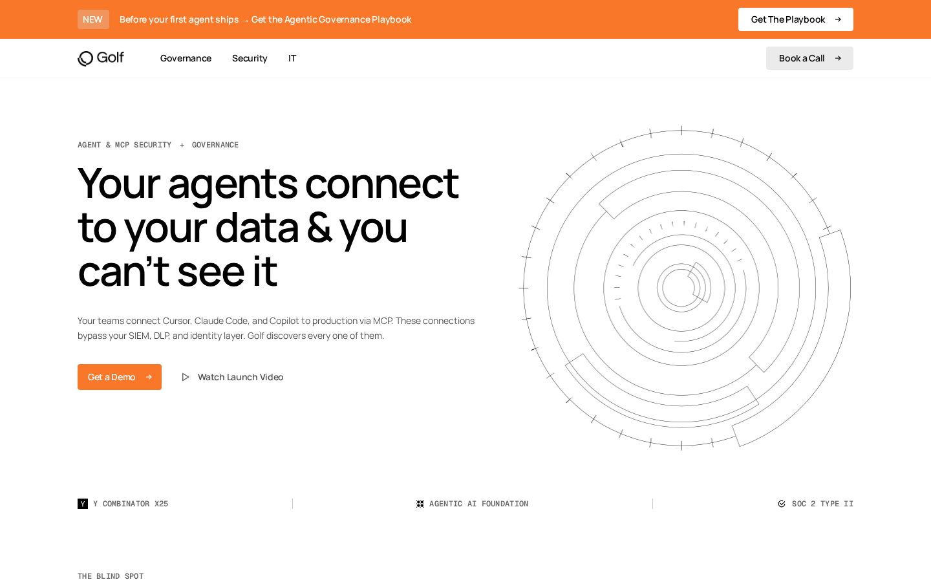931x582 pixels.
Task: Open the IT menu item
Action: 292,58
